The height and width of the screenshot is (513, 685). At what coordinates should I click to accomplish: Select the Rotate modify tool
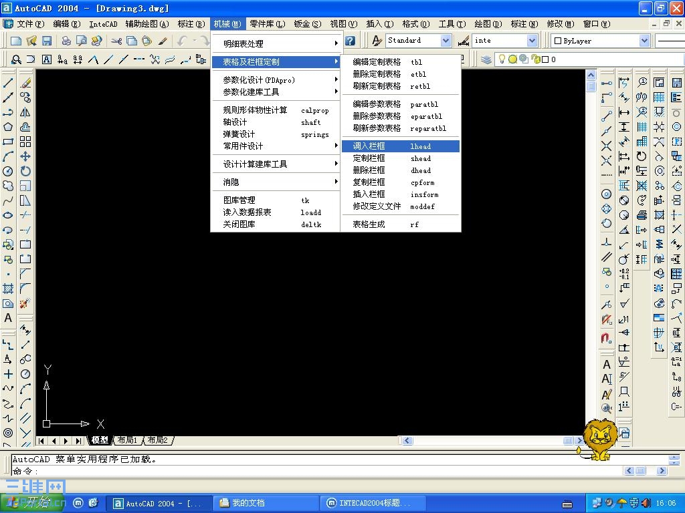coord(25,171)
